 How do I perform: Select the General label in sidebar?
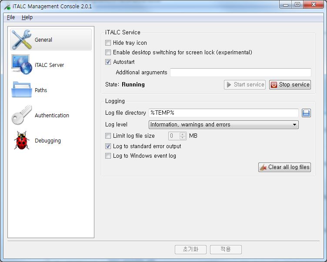coord(43,40)
